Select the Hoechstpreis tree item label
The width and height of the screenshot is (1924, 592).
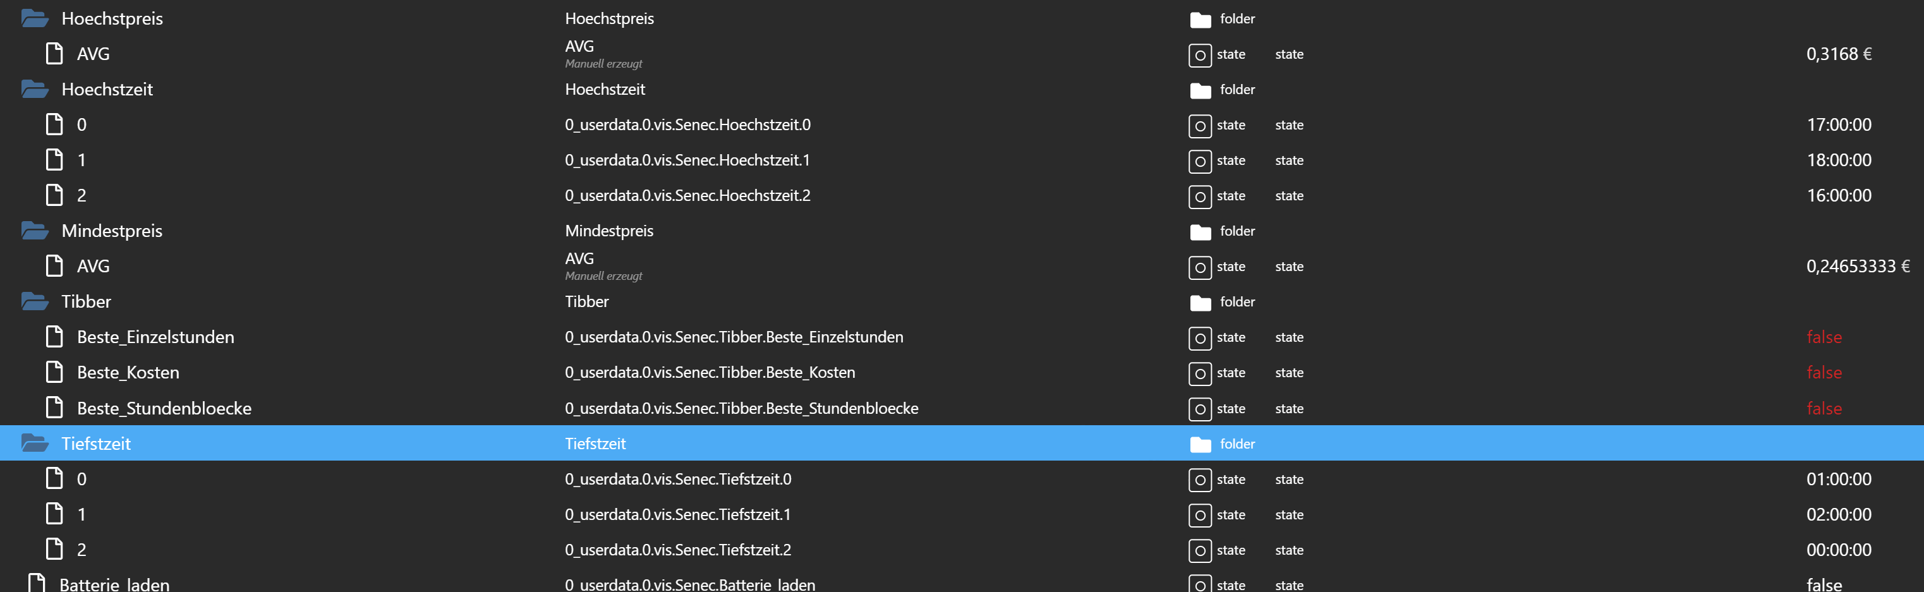[112, 19]
